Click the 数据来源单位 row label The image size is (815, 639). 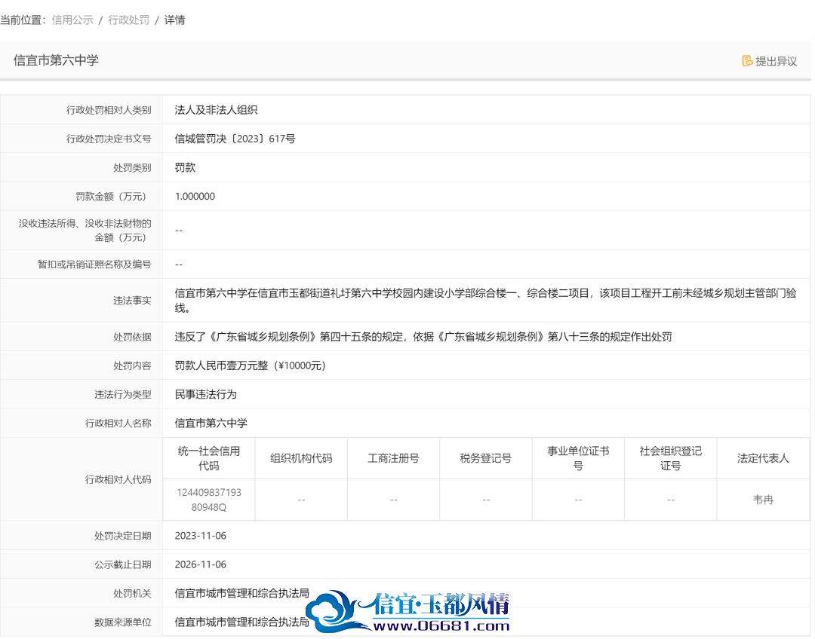[x=123, y=622]
